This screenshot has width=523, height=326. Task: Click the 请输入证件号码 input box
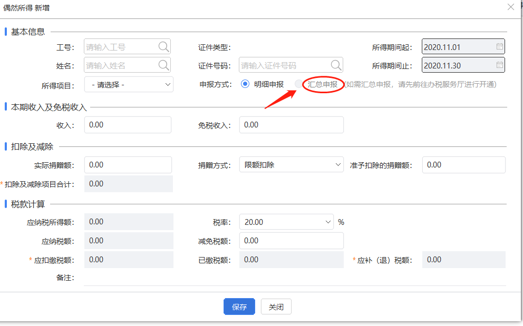pyautogui.click(x=285, y=65)
